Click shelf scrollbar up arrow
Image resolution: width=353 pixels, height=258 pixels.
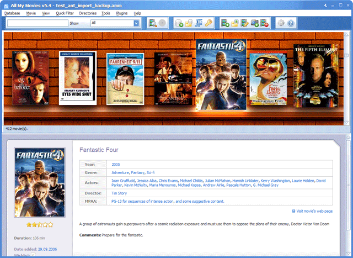point(346,35)
